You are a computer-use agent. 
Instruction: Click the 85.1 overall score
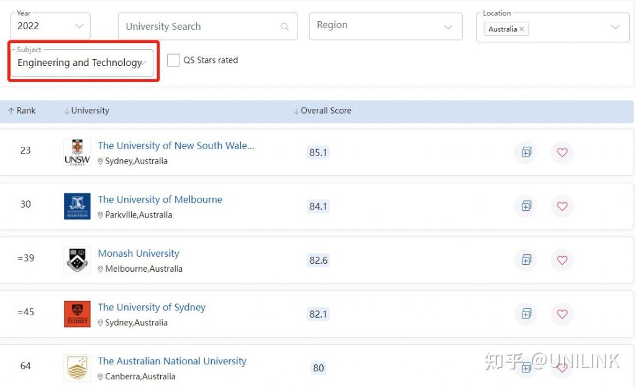[x=318, y=152]
